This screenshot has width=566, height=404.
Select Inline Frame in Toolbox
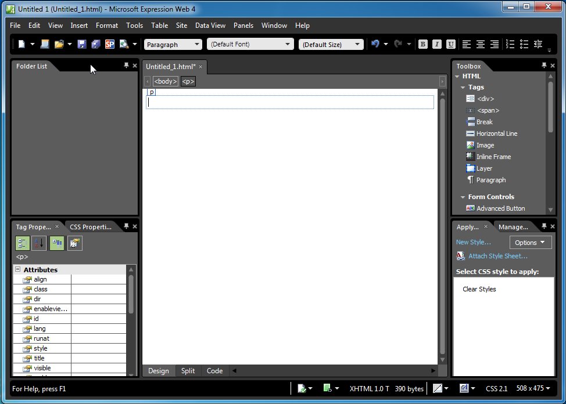(x=488, y=157)
